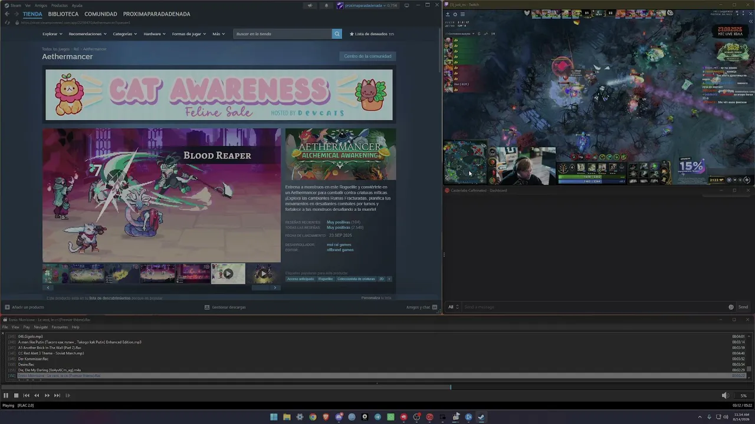The height and width of the screenshot is (424, 755).
Task: Click the Send a message input
Action: [594, 307]
